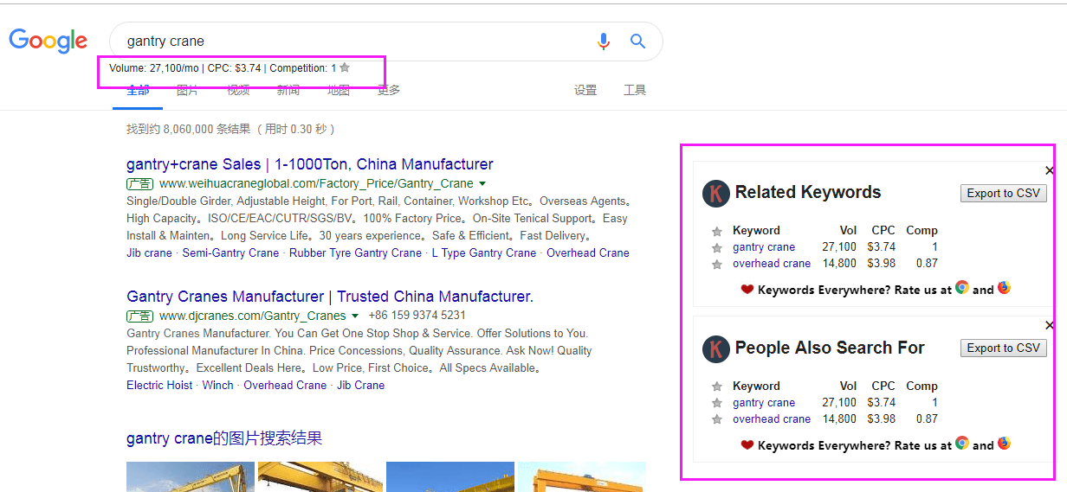Star the keyword next to Competition value
The image size is (1067, 492).
[x=345, y=67]
